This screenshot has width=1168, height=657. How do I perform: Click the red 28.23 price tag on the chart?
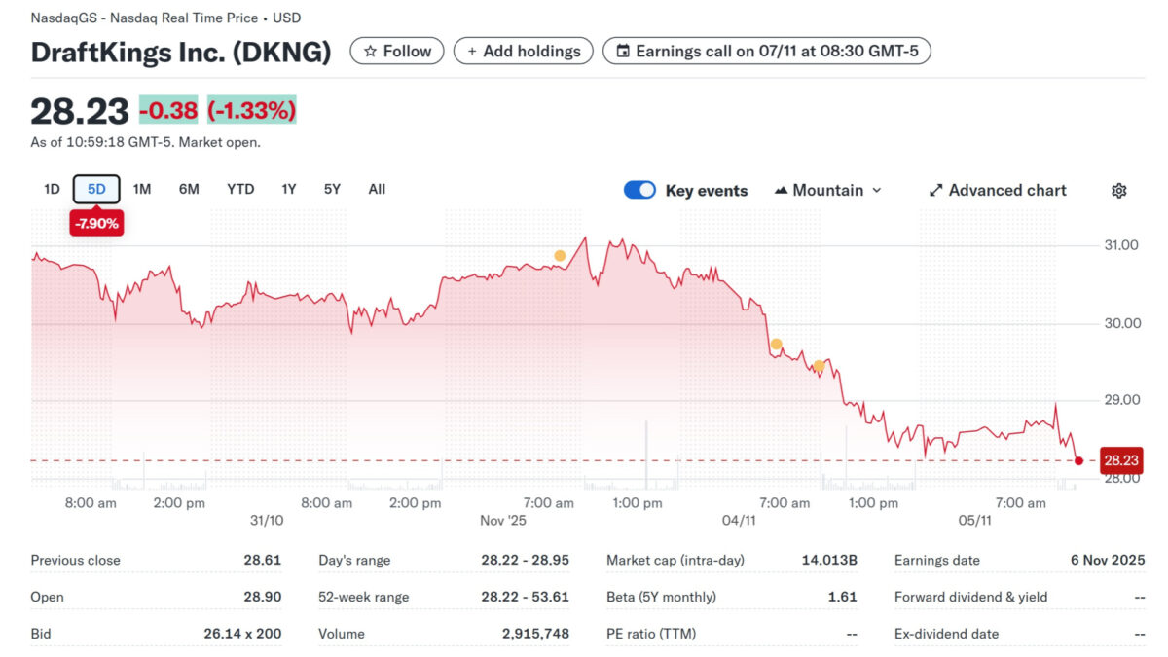pyautogui.click(x=1120, y=459)
